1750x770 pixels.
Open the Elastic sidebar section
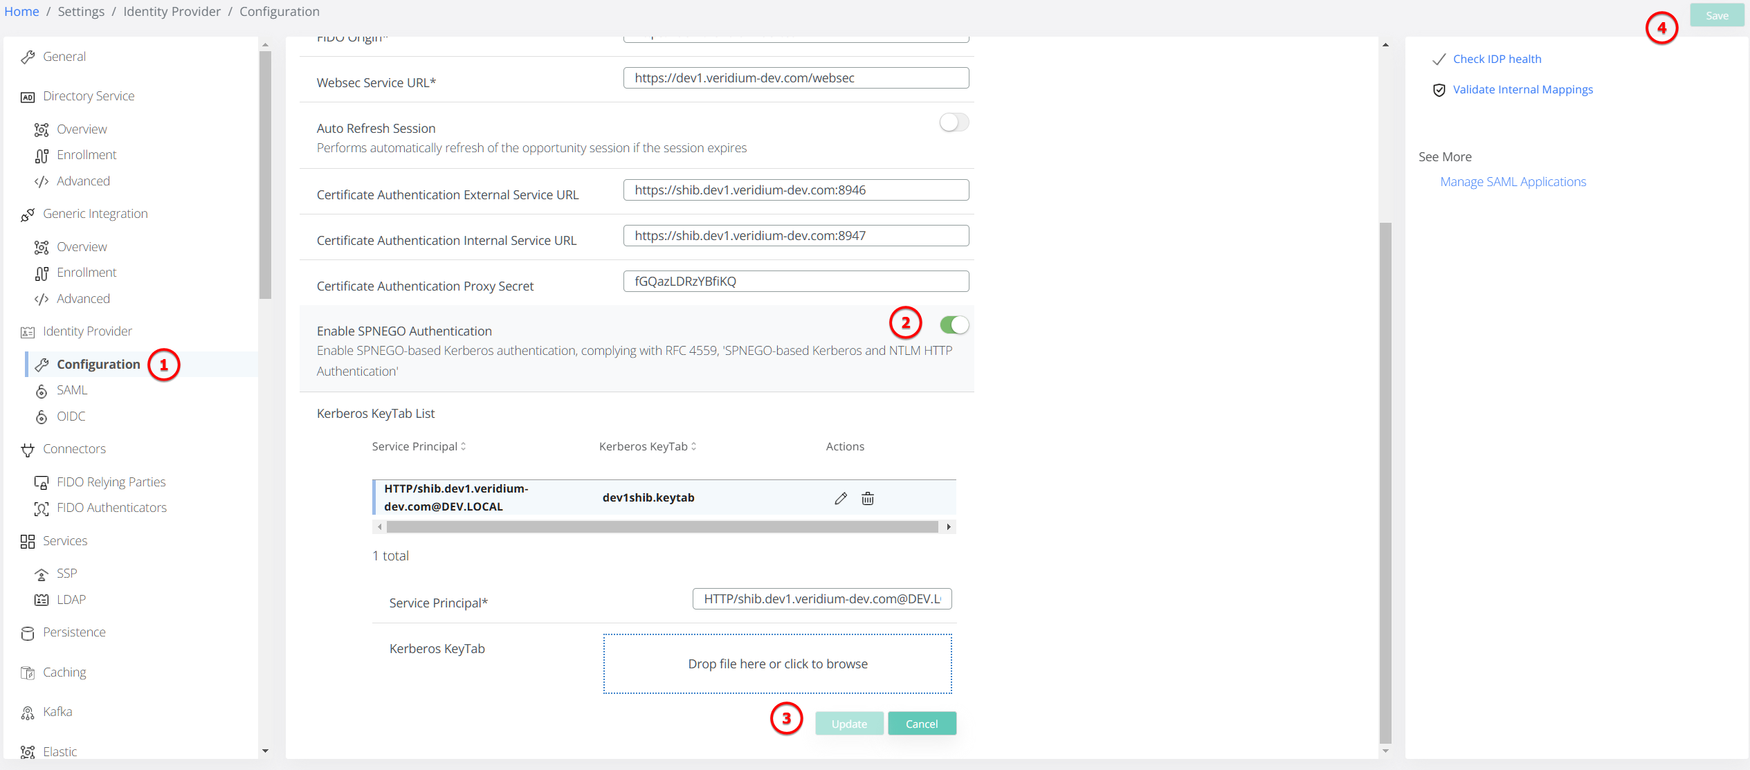(60, 751)
